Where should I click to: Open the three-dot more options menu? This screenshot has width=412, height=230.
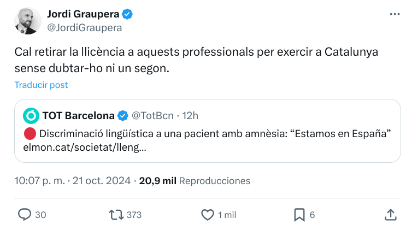395,15
